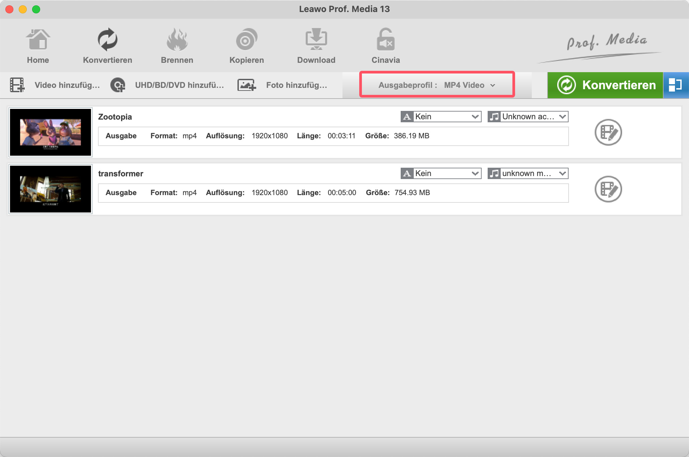
Task: Click subtitle icon in transformer row
Action: point(407,173)
